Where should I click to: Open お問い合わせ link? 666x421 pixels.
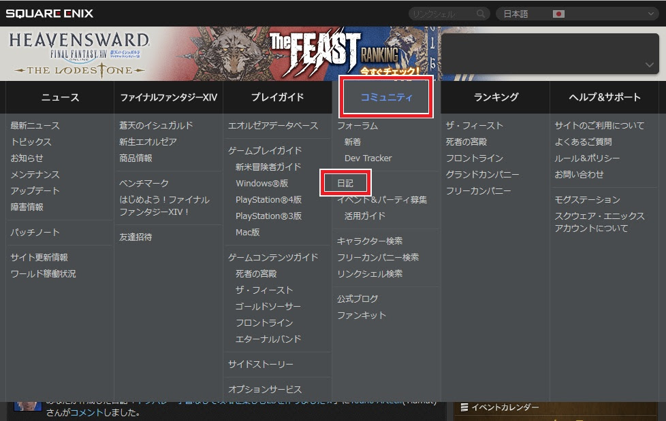579,174
